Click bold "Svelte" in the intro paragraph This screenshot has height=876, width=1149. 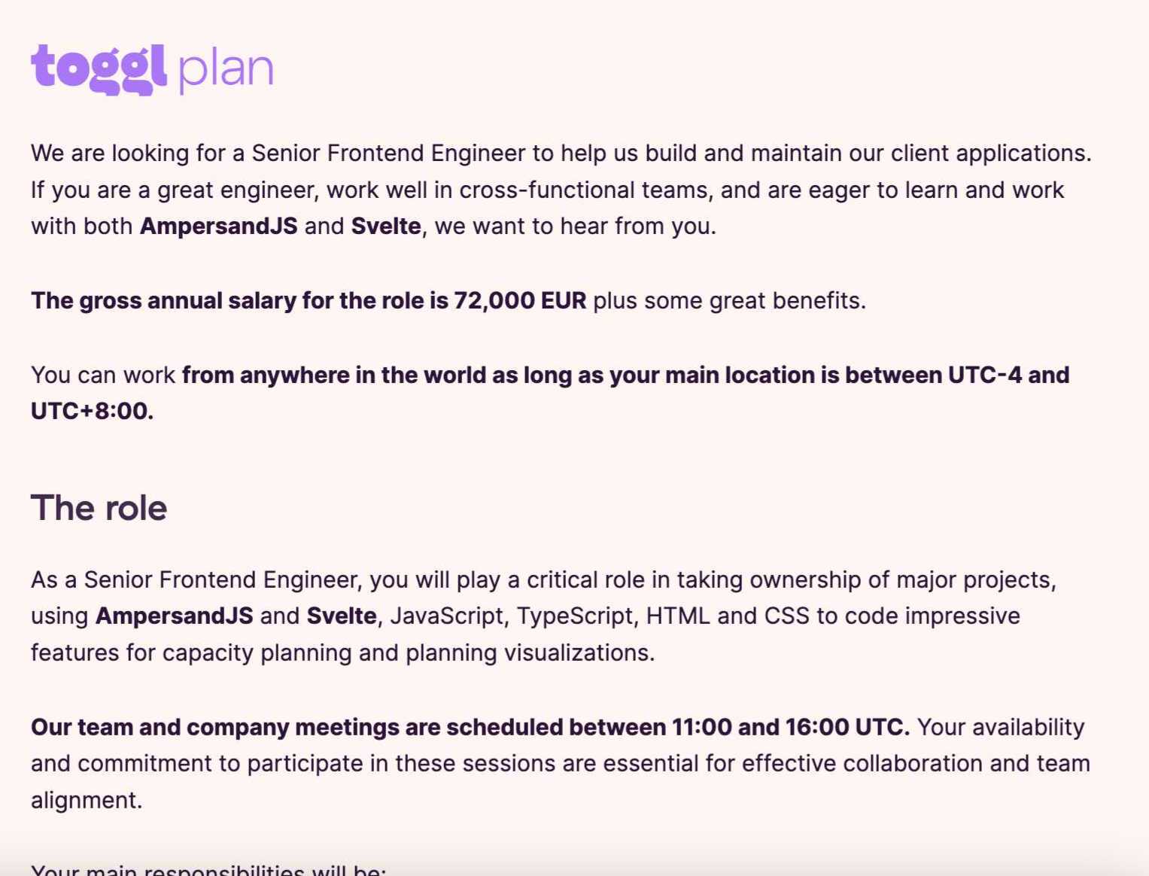[386, 226]
